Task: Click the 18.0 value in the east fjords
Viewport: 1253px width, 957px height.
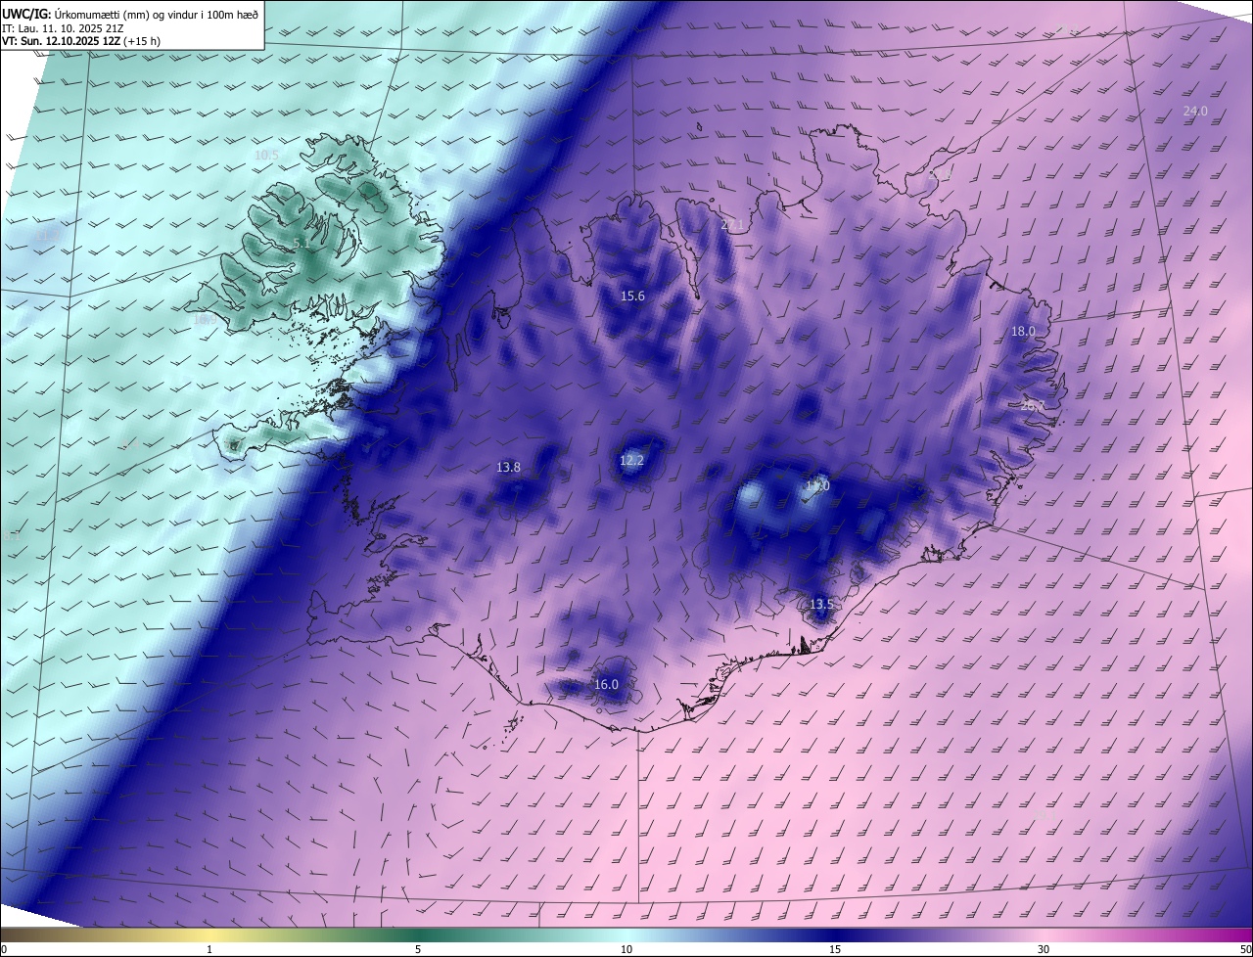Action: [x=1023, y=332]
